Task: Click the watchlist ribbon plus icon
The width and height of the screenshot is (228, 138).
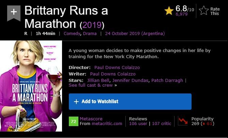Action: (x=14, y=12)
